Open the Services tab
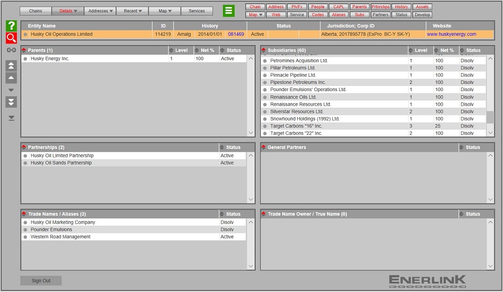 click(197, 11)
